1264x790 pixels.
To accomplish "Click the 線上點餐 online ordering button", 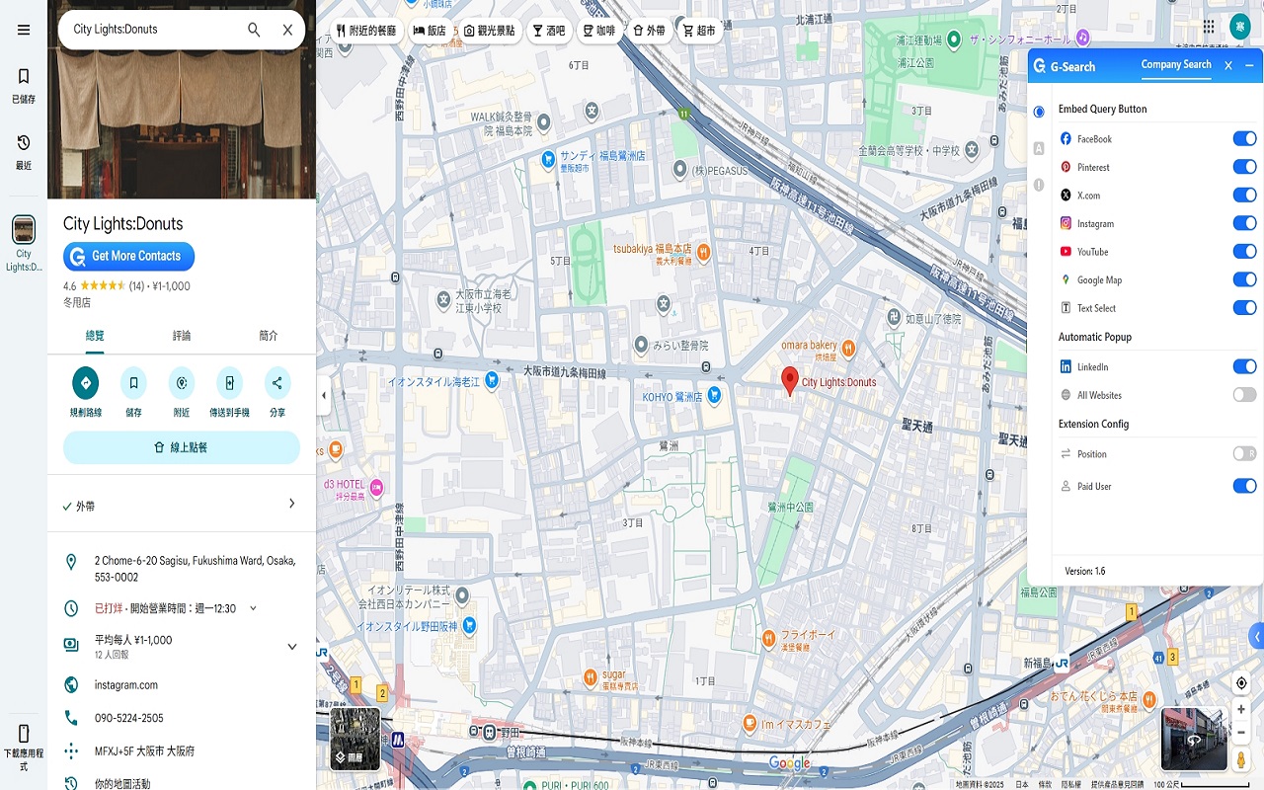I will tap(181, 447).
